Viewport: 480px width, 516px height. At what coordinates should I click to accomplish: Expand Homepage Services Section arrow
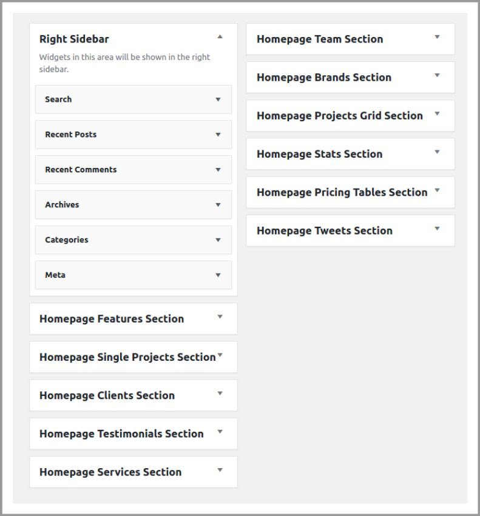[x=220, y=470]
